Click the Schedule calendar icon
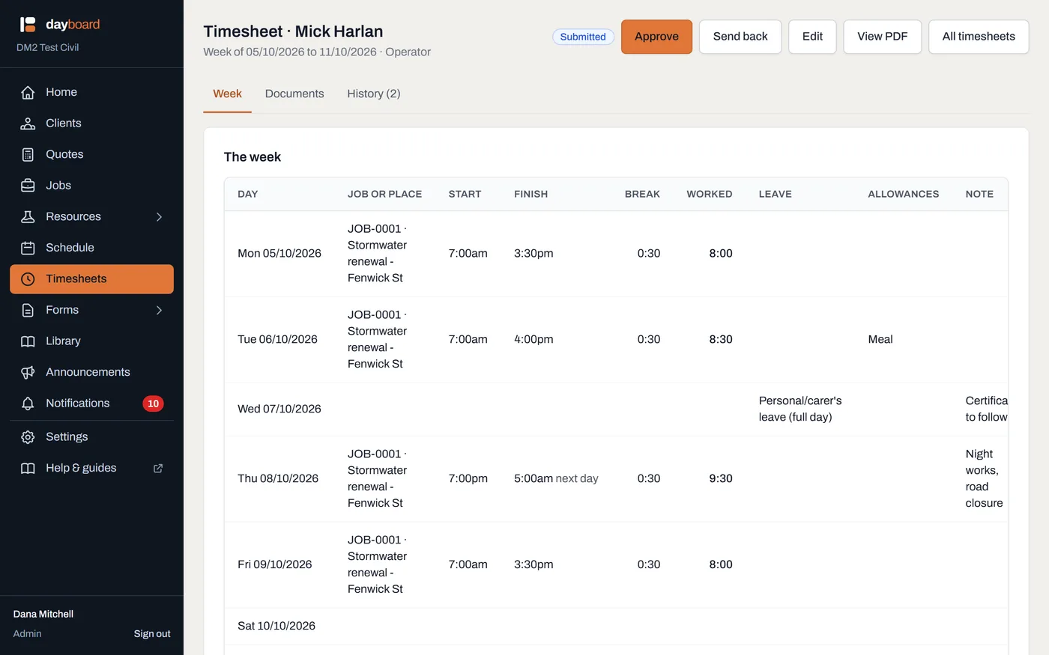The width and height of the screenshot is (1049, 655). click(28, 248)
